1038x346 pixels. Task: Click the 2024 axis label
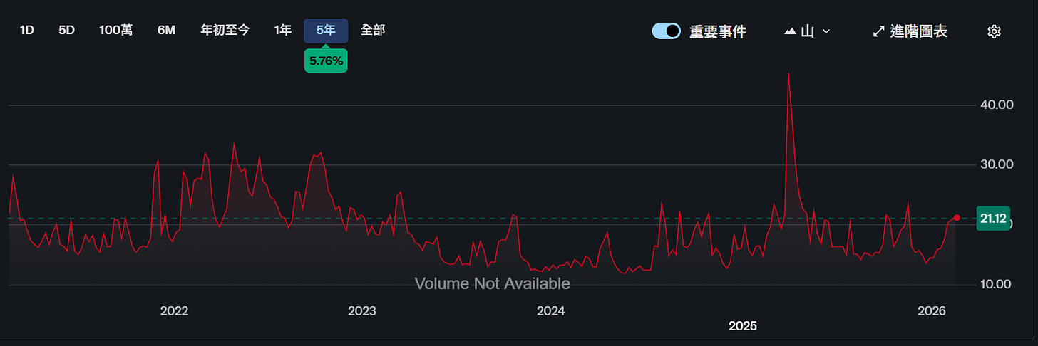pyautogui.click(x=551, y=310)
